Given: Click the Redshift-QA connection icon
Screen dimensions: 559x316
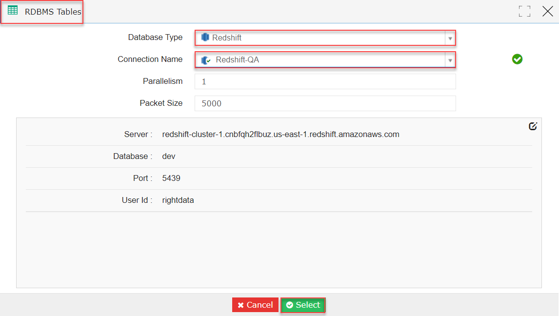Looking at the screenshot, I should click(x=206, y=60).
